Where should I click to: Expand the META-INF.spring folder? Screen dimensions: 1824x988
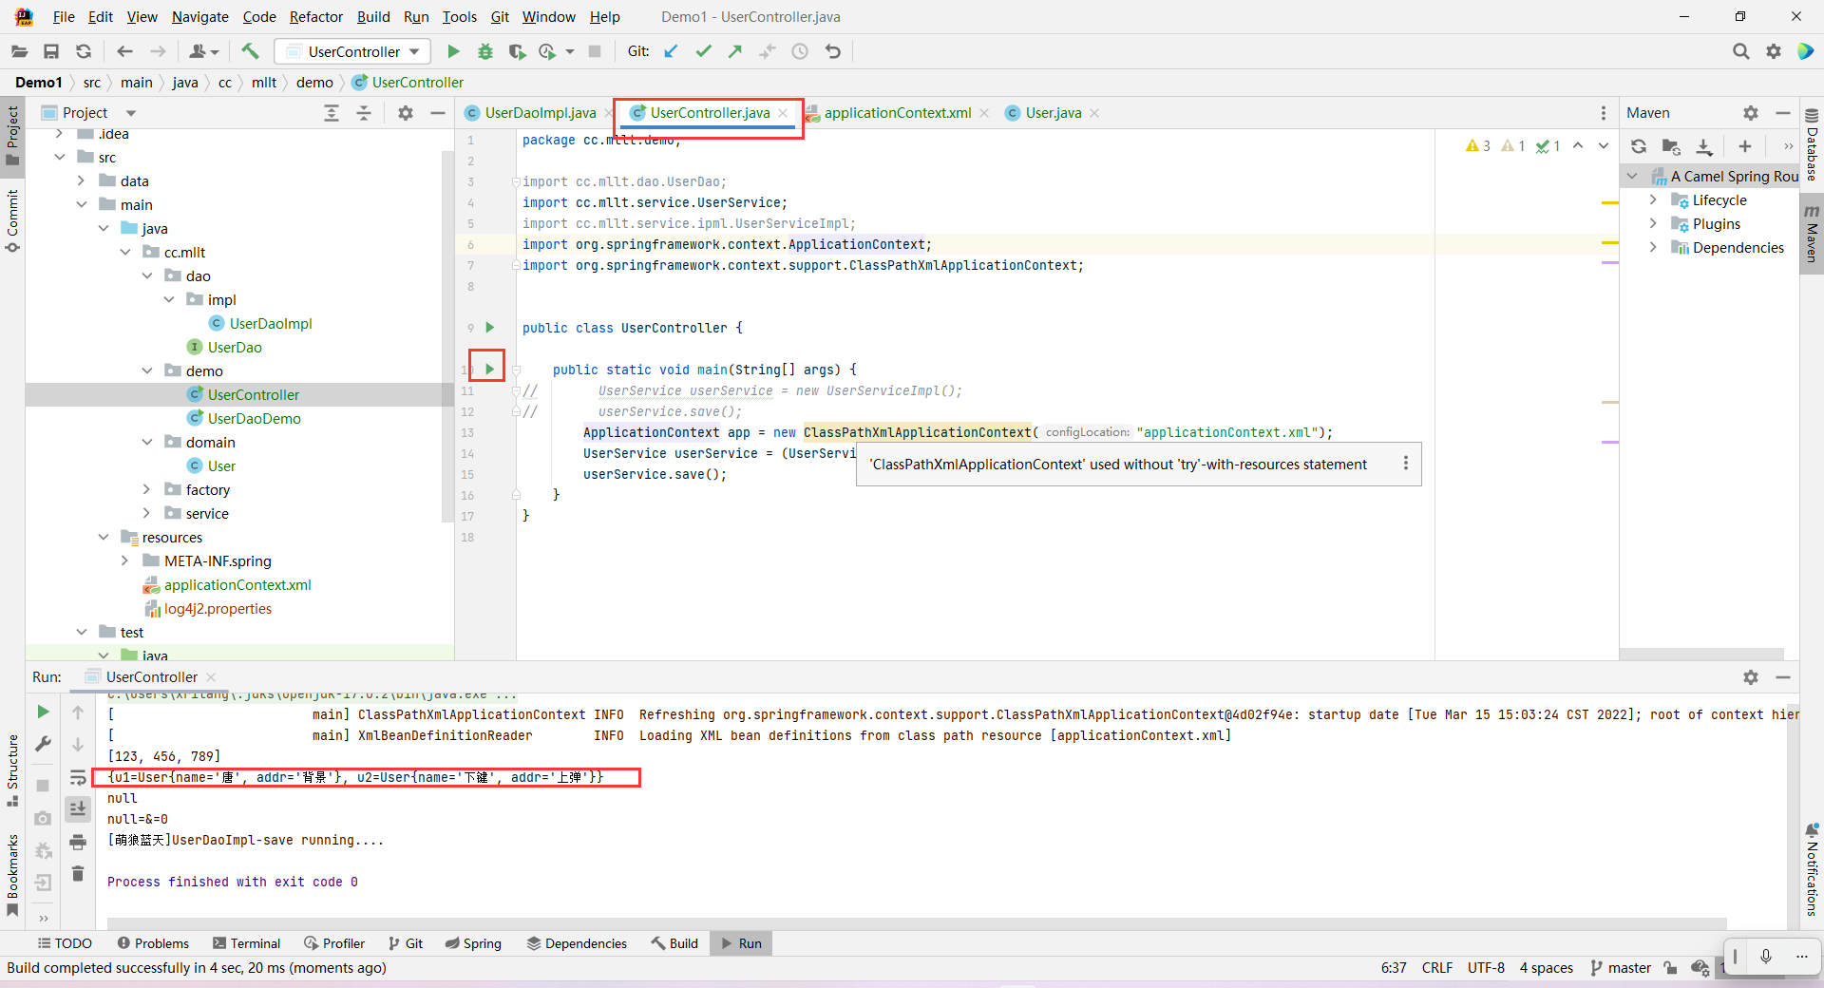(125, 560)
